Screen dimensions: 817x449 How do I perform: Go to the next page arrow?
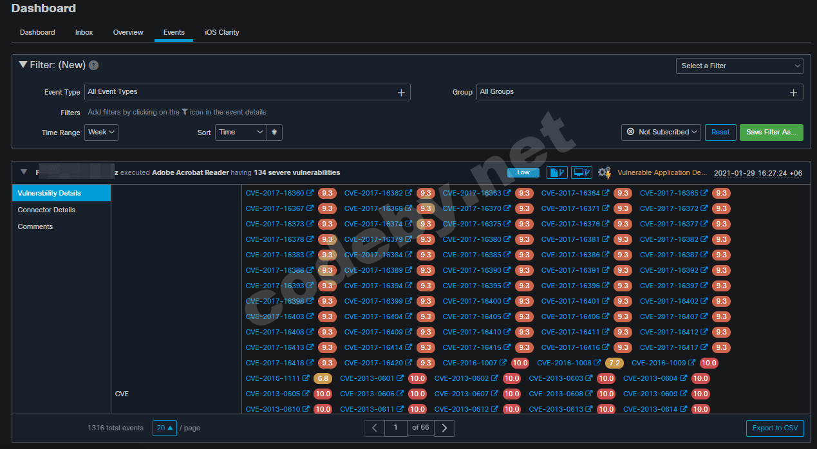(x=444, y=428)
